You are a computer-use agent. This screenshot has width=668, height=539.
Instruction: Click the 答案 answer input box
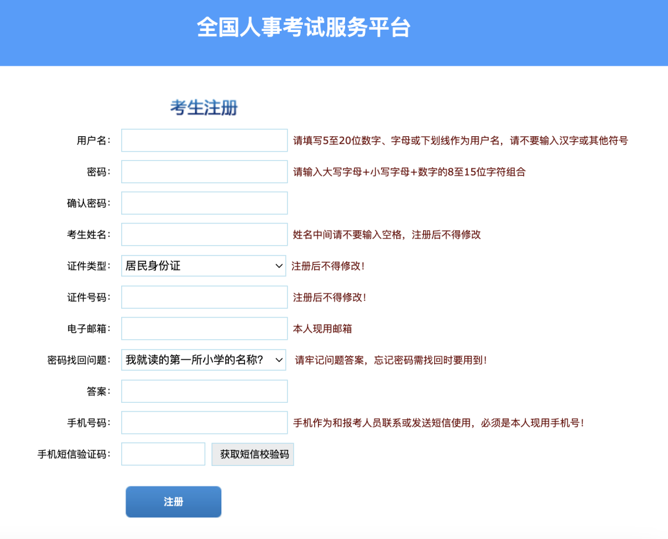coord(204,391)
